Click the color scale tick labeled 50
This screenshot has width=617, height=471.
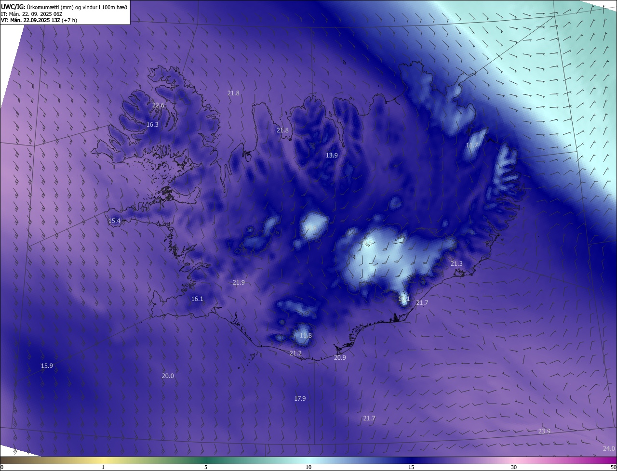point(613,467)
